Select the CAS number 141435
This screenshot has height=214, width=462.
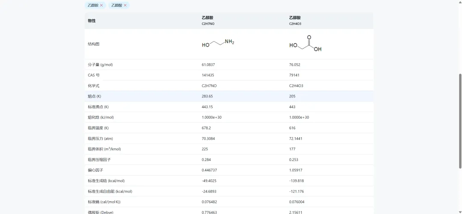coord(208,75)
